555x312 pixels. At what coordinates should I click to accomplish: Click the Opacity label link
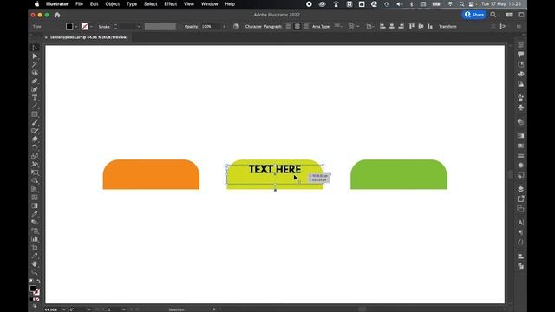pos(191,27)
